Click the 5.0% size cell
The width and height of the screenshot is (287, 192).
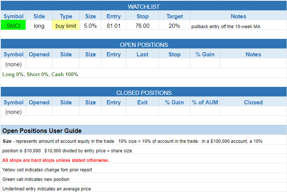(90, 26)
